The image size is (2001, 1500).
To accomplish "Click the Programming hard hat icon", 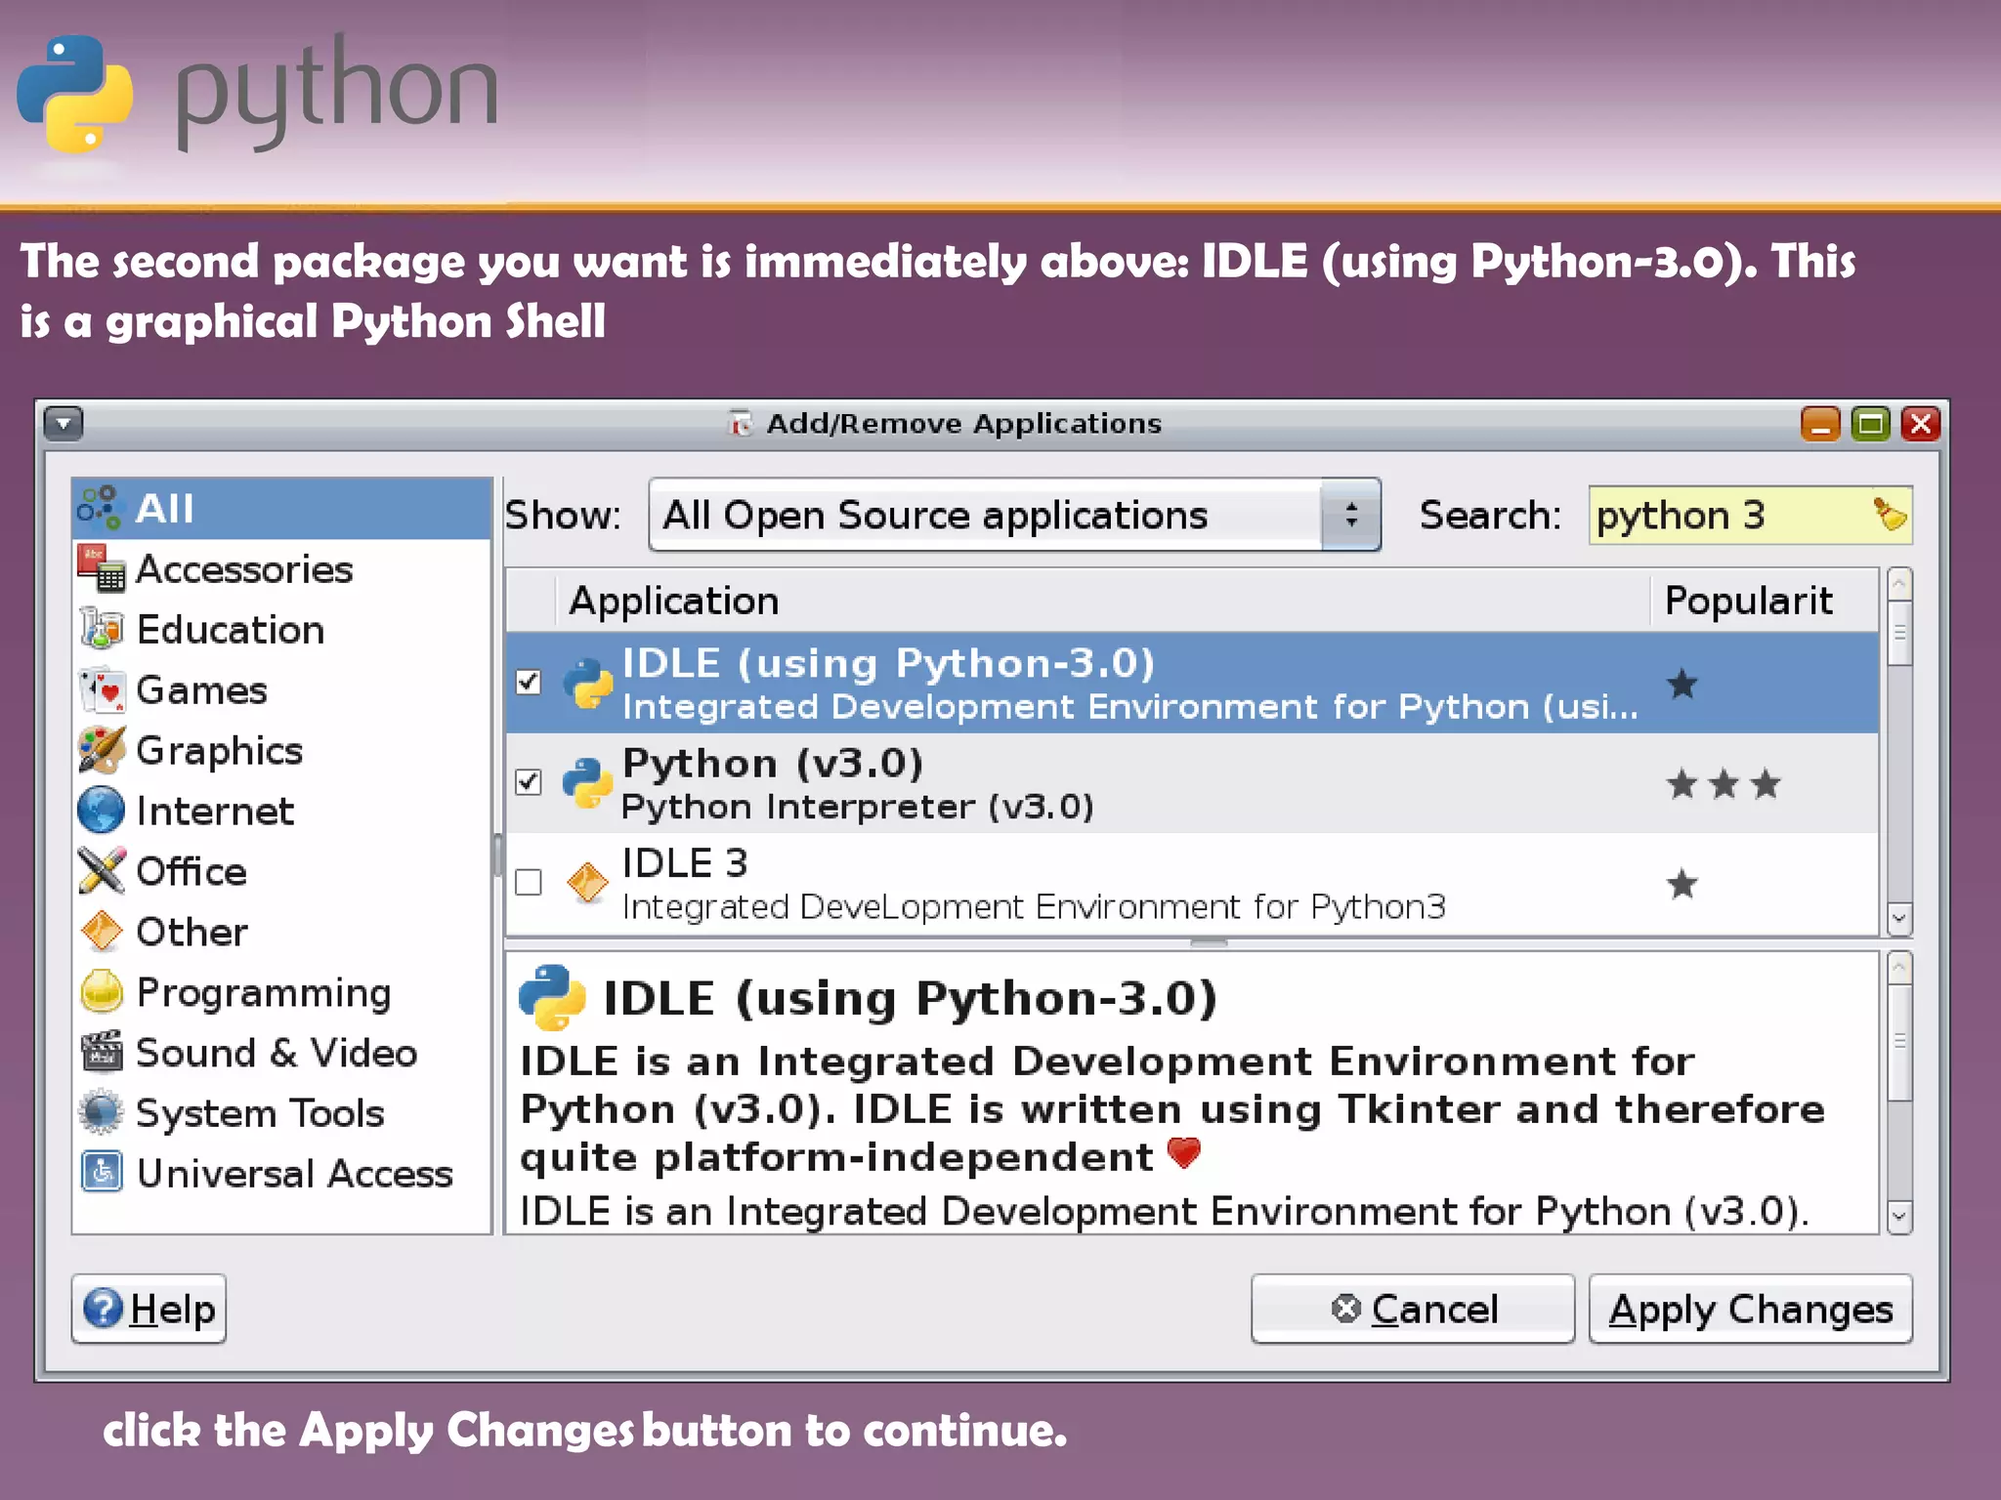I will pos(102,991).
